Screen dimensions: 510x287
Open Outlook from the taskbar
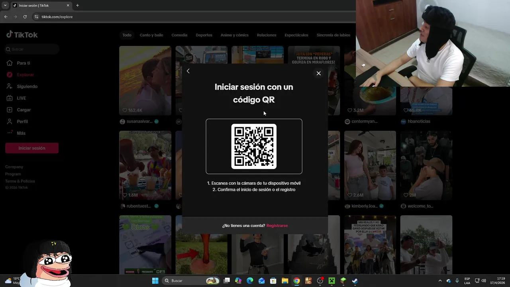click(x=261, y=281)
